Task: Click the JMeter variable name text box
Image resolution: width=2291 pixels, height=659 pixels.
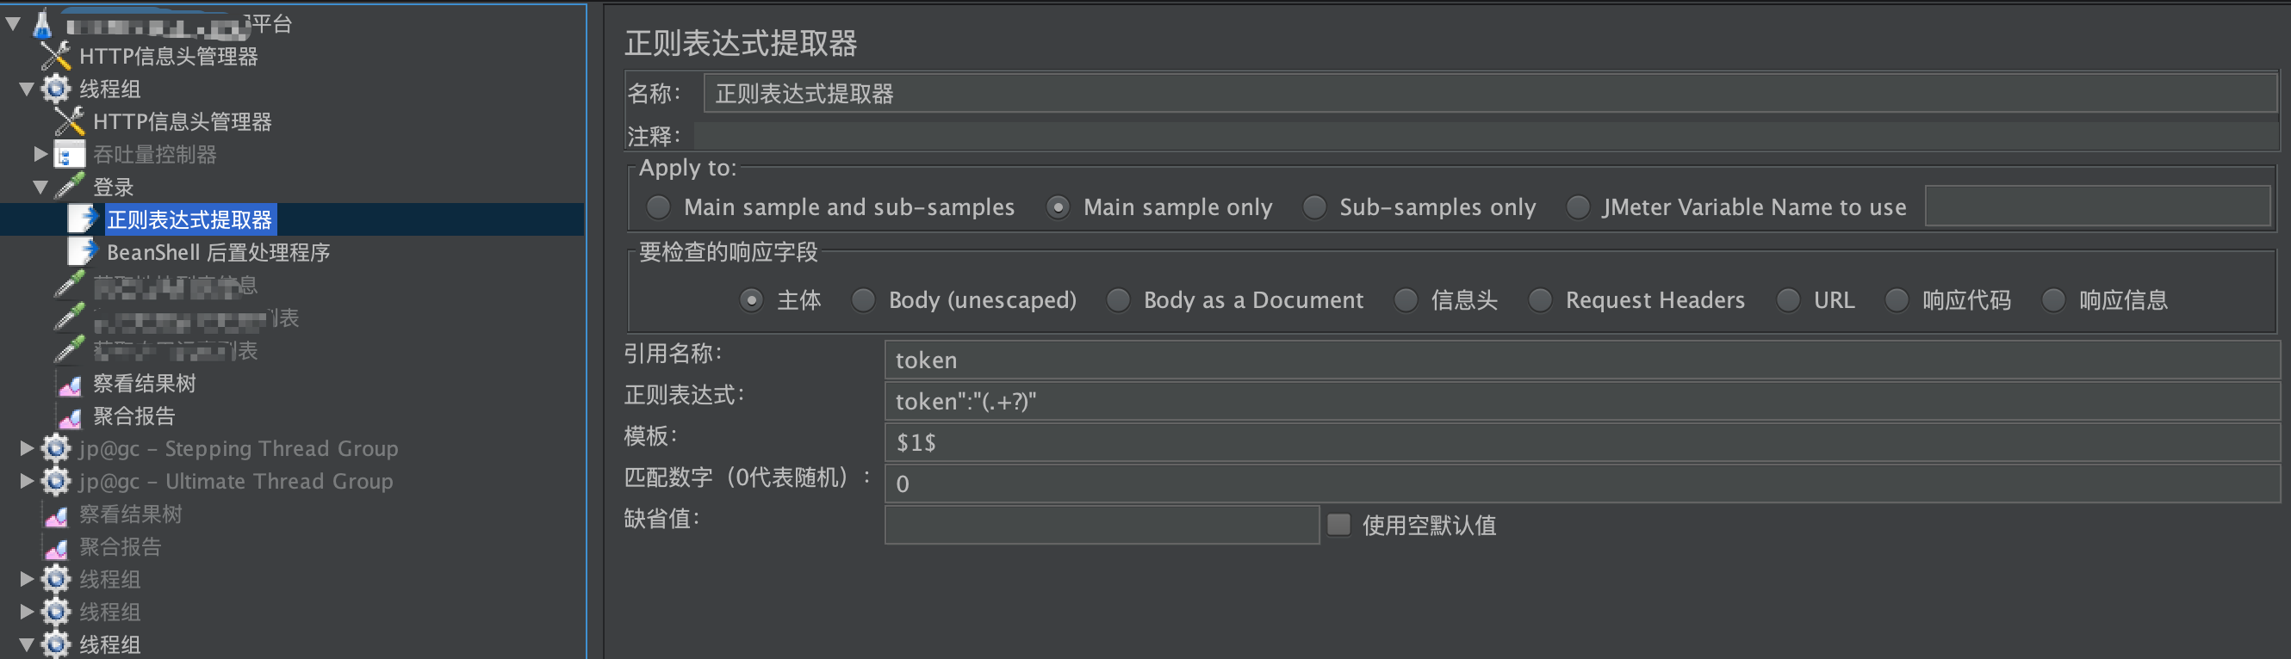Action: pos(2097,206)
